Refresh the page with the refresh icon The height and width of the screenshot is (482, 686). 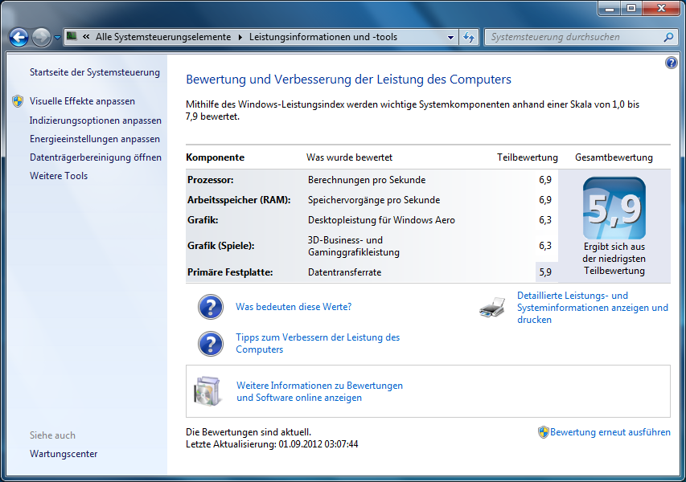point(469,37)
